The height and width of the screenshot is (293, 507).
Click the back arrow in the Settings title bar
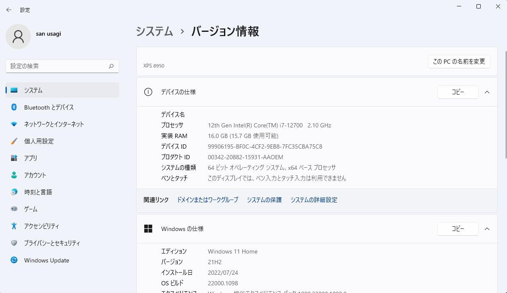(9, 10)
